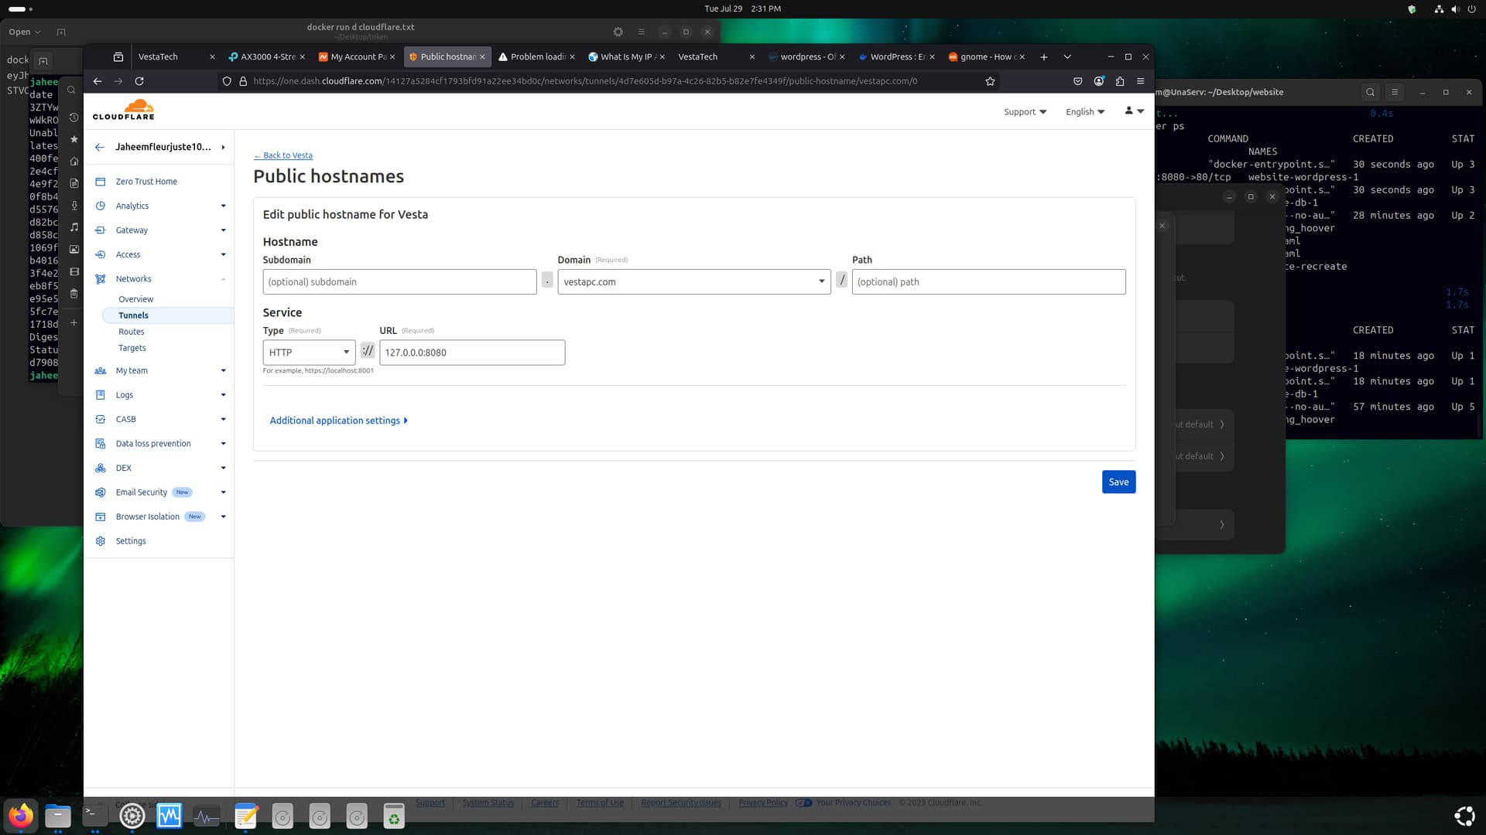
Task: Open the Firefox hamburger application menu
Action: point(1141,81)
